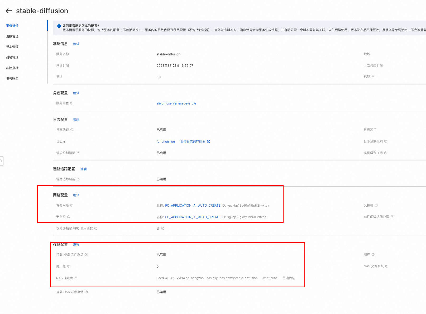
Task: Click the 已禁用 status for 链路追踪功能
Action: (x=161, y=179)
